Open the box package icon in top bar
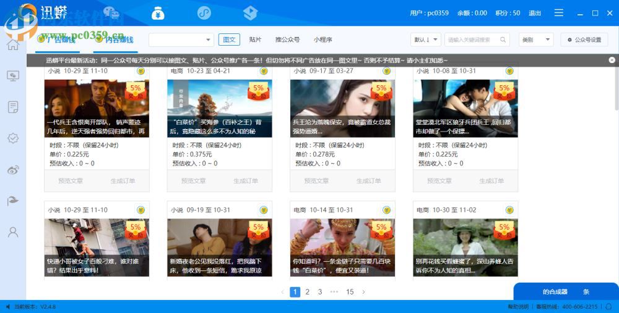The width and height of the screenshot is (619, 313). coord(250,13)
